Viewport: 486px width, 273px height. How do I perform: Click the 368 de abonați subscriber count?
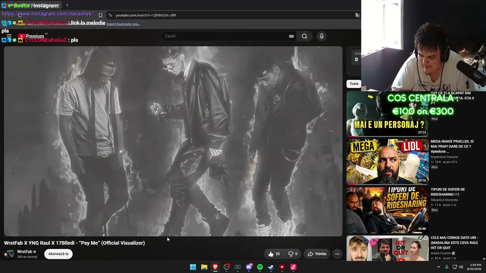coord(27,257)
